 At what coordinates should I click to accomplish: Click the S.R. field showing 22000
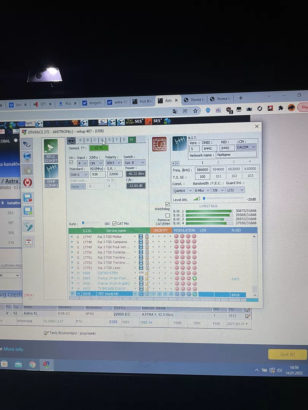click(115, 174)
